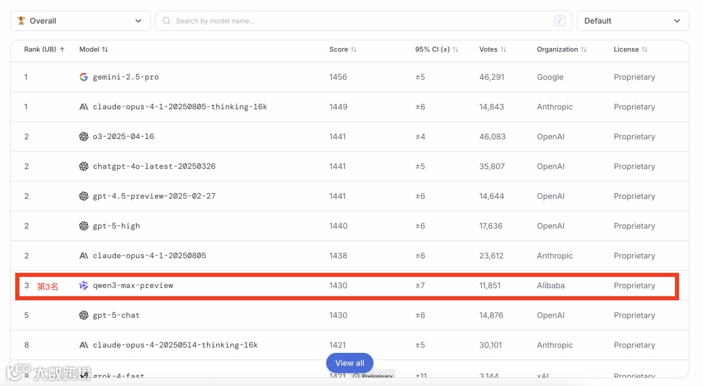Click votes value 11,851
The image size is (703, 386).
pos(489,285)
